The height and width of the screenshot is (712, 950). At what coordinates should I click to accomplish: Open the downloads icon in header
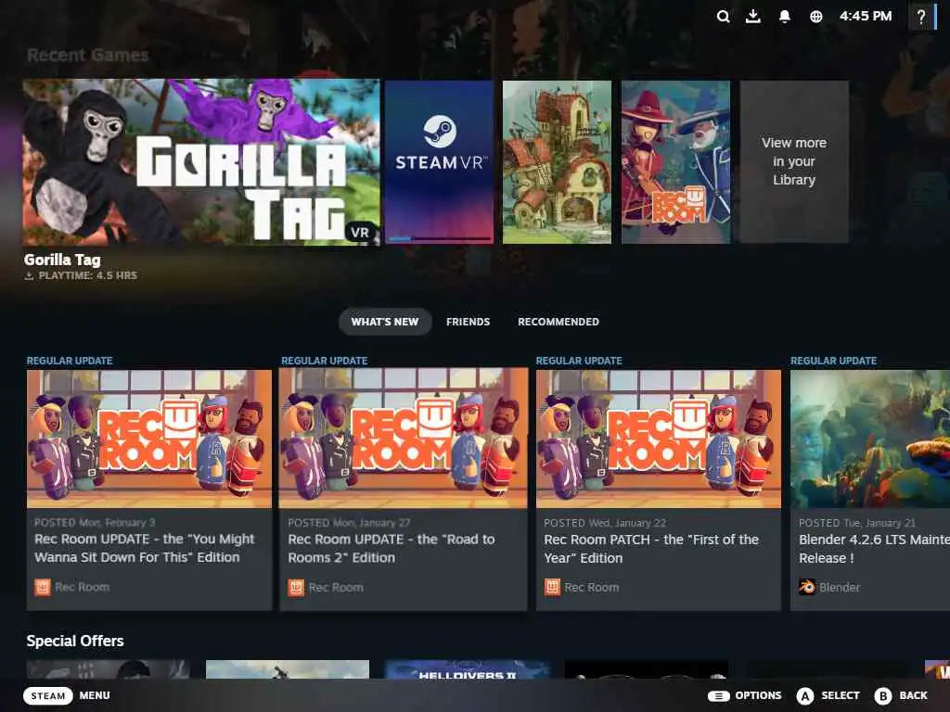[x=753, y=16]
